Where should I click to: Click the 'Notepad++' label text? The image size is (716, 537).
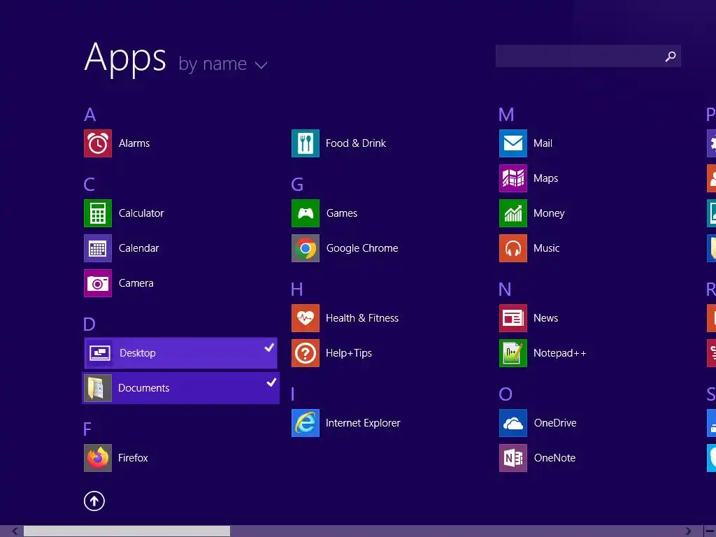pos(560,353)
